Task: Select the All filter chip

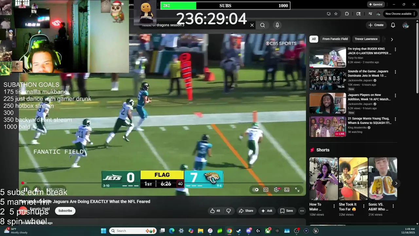Action: click(314, 39)
